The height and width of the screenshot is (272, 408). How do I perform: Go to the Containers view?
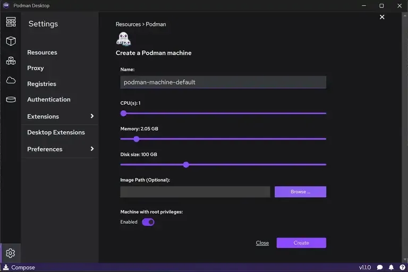[x=11, y=41]
